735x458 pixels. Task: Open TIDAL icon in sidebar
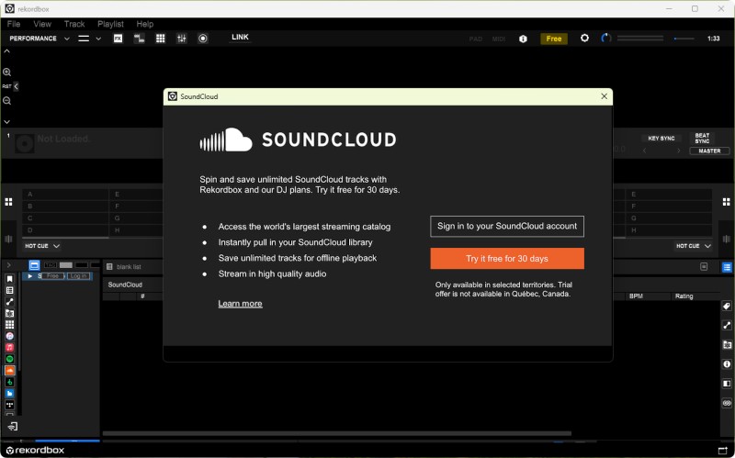[9, 404]
